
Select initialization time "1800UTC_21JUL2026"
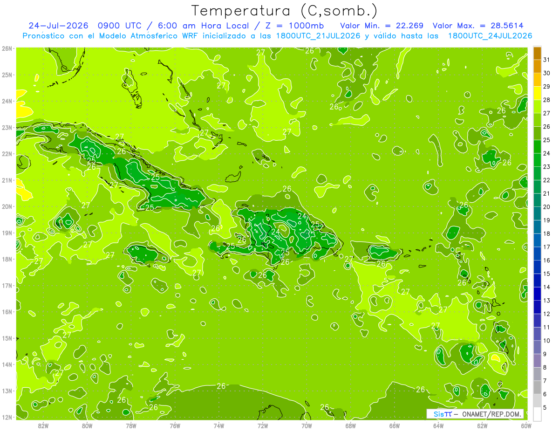click(318, 36)
